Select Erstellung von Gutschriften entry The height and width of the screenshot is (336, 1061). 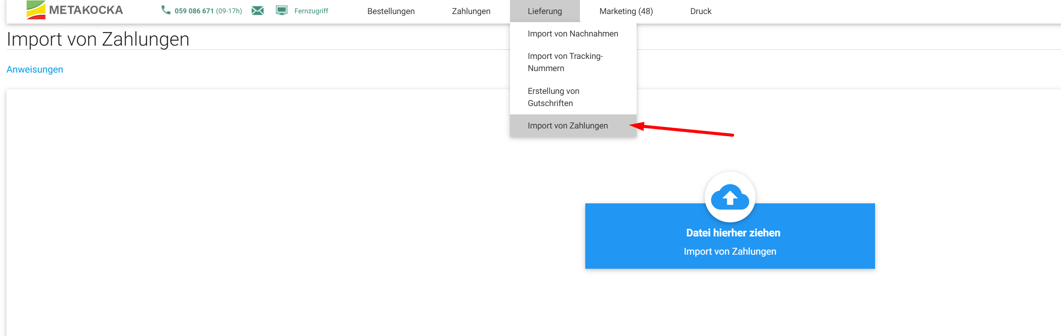click(573, 97)
